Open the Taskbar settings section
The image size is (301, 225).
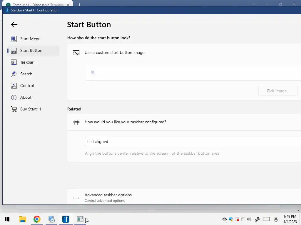[x=34, y=62]
